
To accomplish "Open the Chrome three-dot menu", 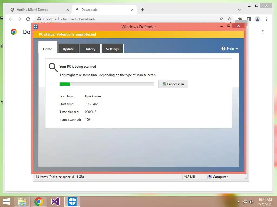I will pos(266,19).
